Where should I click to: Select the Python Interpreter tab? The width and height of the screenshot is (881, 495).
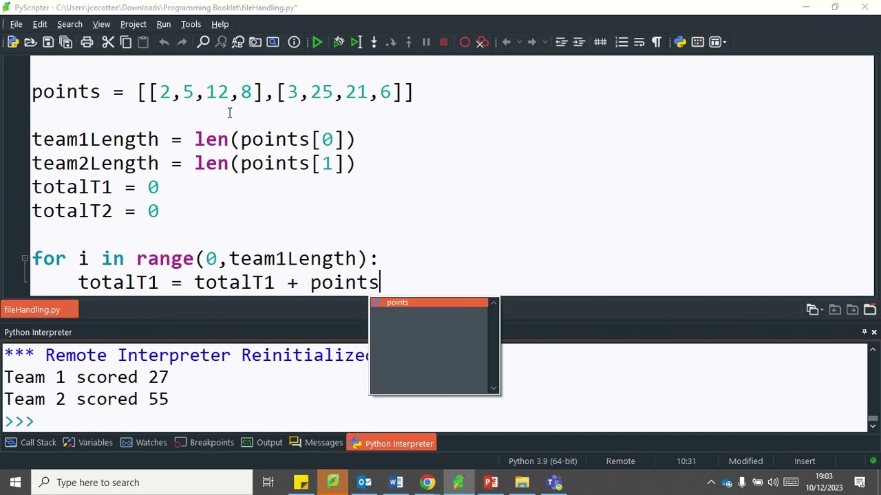[x=392, y=443]
